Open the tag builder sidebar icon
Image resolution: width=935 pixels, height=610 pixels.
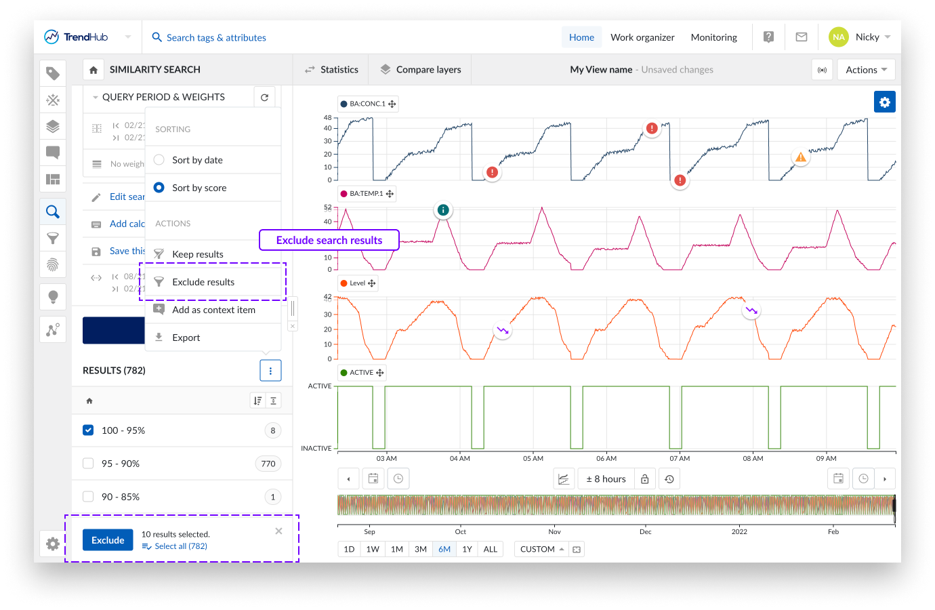coord(53,73)
